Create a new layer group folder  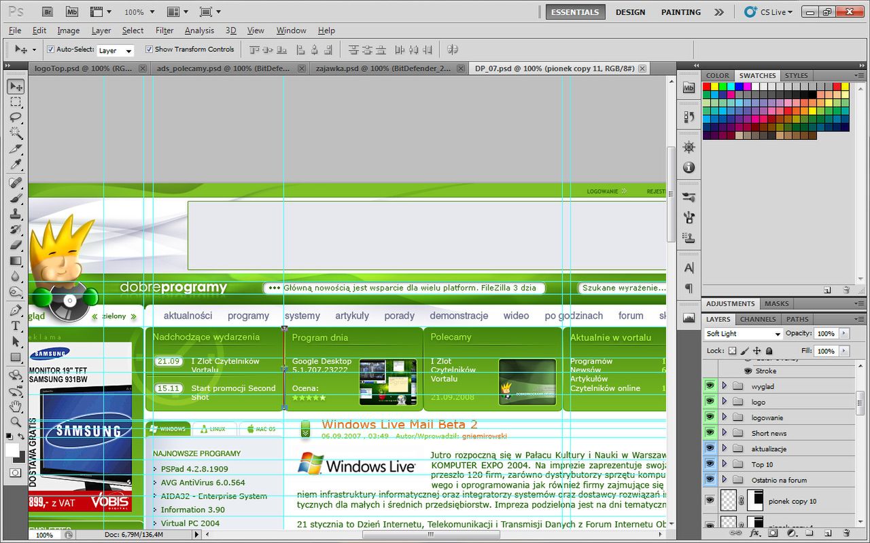pos(810,533)
